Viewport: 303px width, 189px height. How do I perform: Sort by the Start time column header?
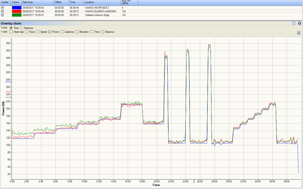(28, 2)
